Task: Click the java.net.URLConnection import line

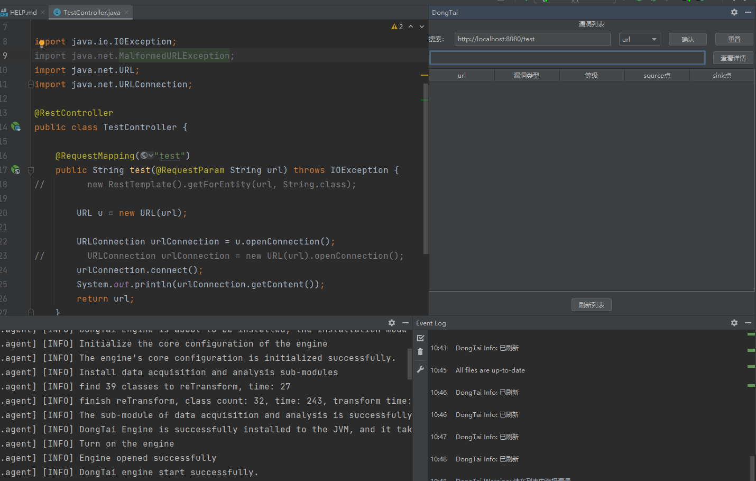Action: click(113, 84)
